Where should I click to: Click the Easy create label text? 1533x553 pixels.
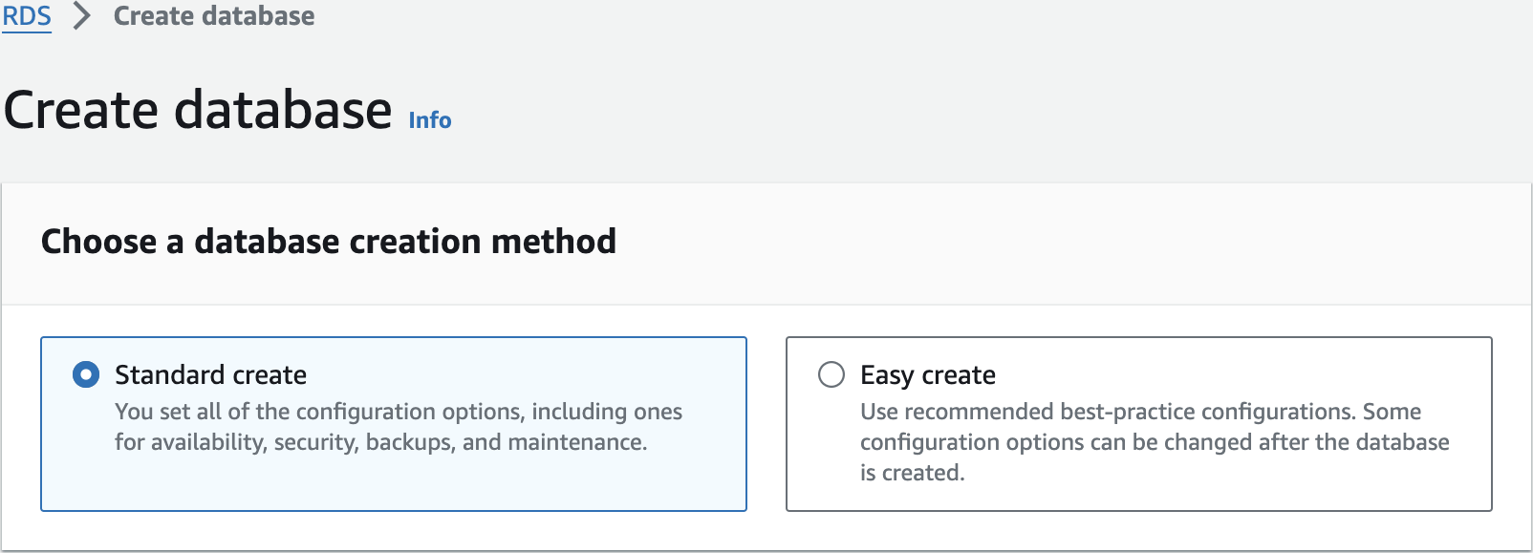tap(927, 374)
